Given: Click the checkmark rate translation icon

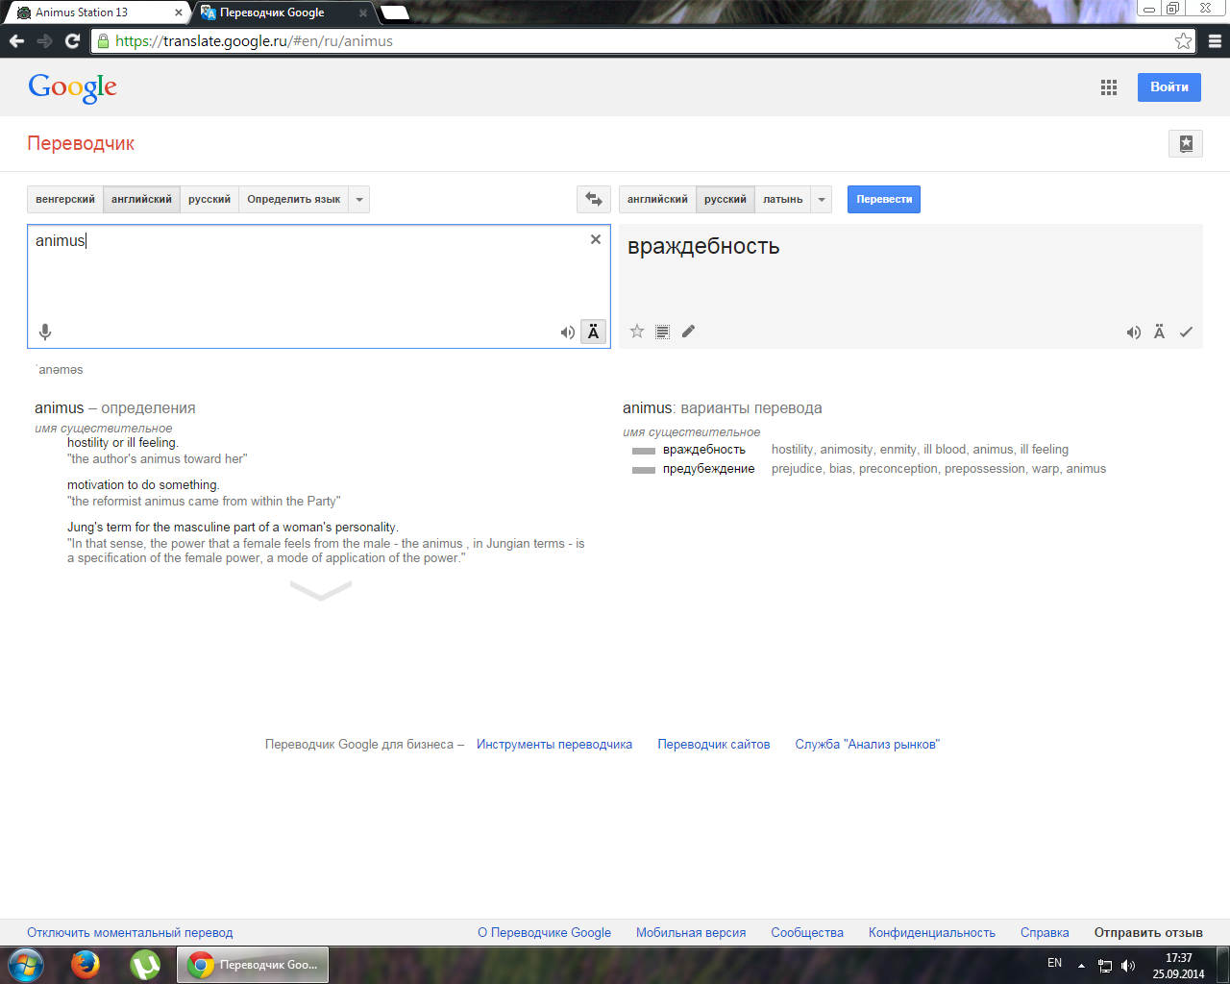Looking at the screenshot, I should tap(1186, 332).
